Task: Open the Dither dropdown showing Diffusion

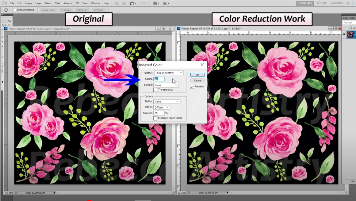Action: point(162,107)
